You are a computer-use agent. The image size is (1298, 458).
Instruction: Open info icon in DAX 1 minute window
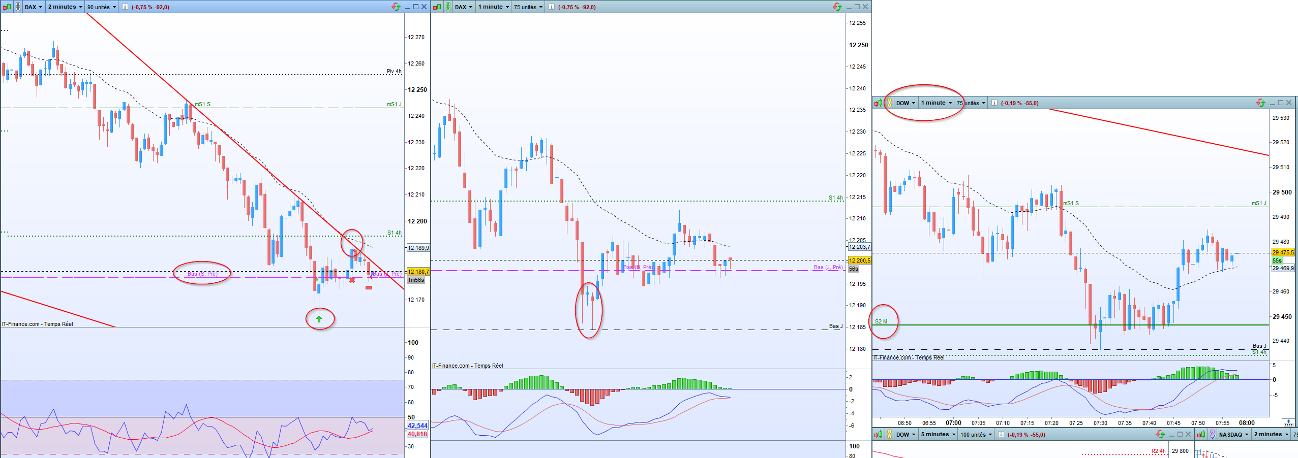click(x=551, y=7)
